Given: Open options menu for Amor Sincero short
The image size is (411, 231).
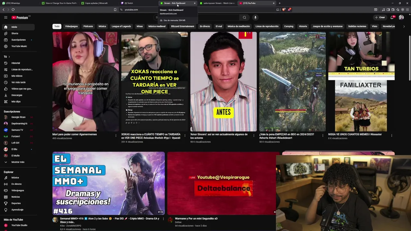Looking at the screenshot, I should click(x=254, y=136).
